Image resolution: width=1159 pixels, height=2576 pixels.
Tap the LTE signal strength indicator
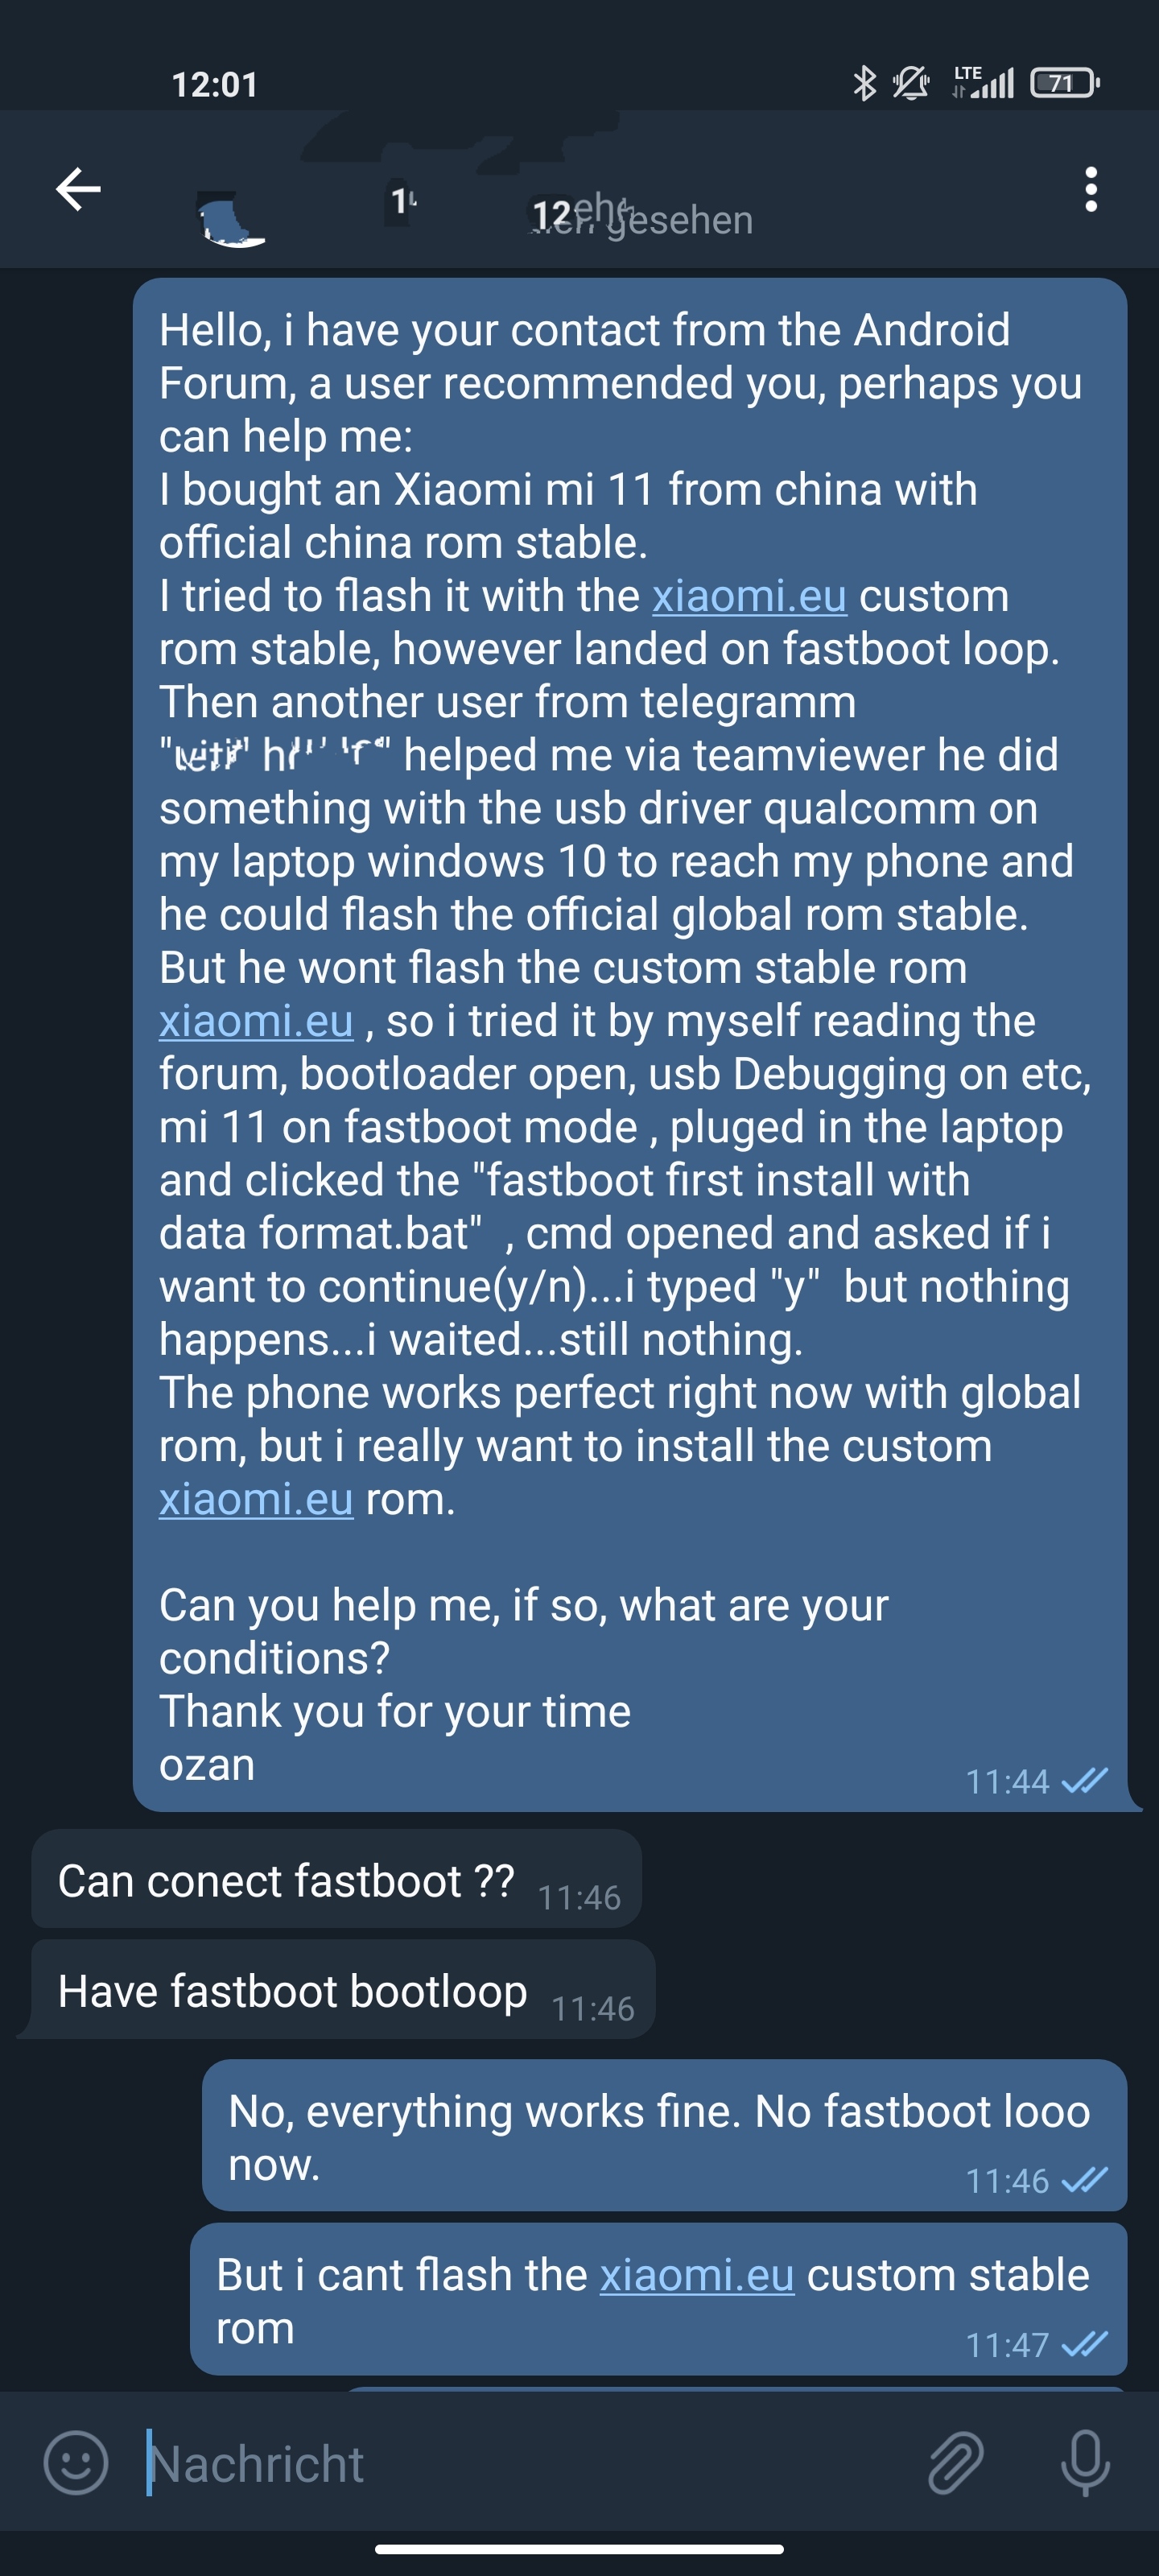984,83
